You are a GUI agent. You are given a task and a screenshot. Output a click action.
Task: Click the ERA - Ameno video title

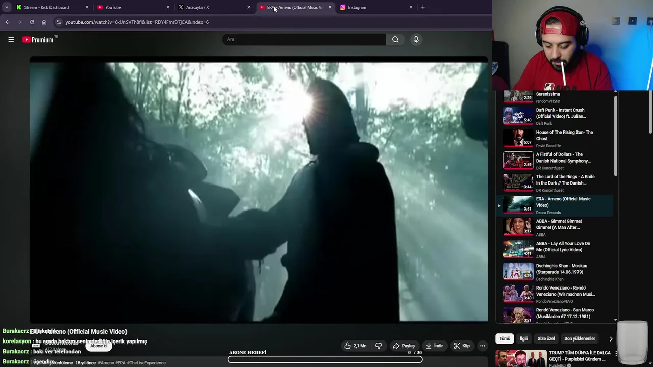click(78, 331)
